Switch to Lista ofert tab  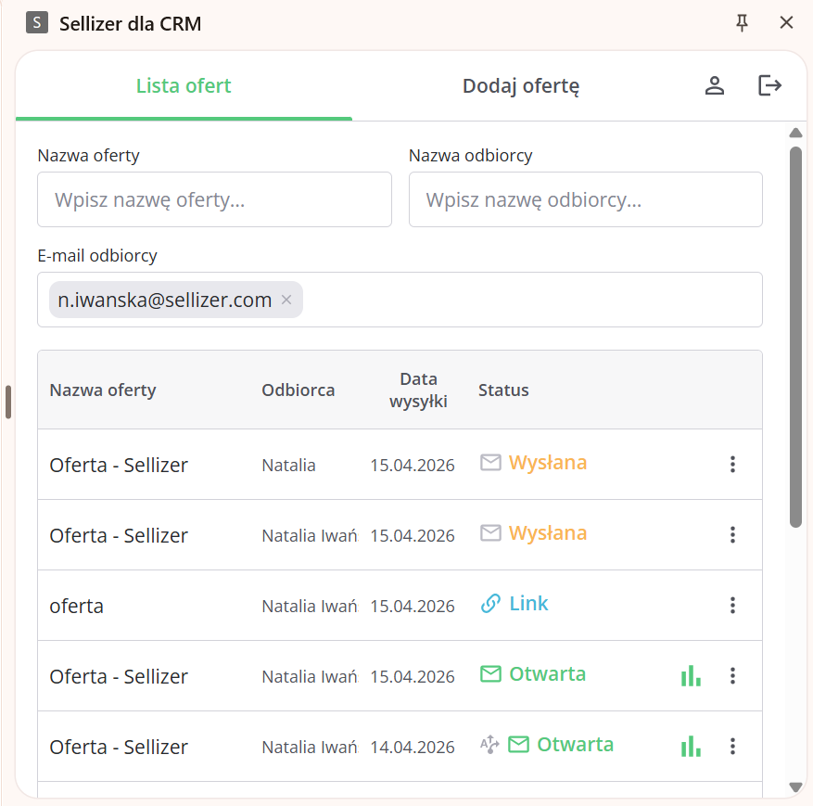pyautogui.click(x=184, y=86)
